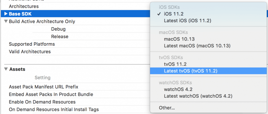The width and height of the screenshot is (268, 114).
Task: Select Latest watchOS (watchOS 4.2)
Action: tap(198, 96)
